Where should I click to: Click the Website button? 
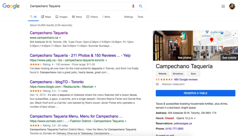click(x=162, y=74)
